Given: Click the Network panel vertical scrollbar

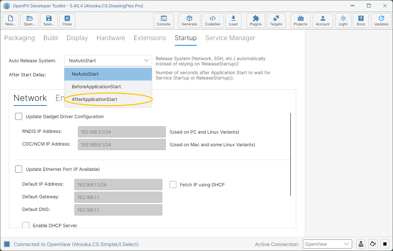Looking at the screenshot, I should tap(291, 154).
